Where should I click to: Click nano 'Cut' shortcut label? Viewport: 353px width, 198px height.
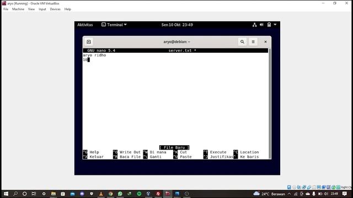[x=184, y=152]
